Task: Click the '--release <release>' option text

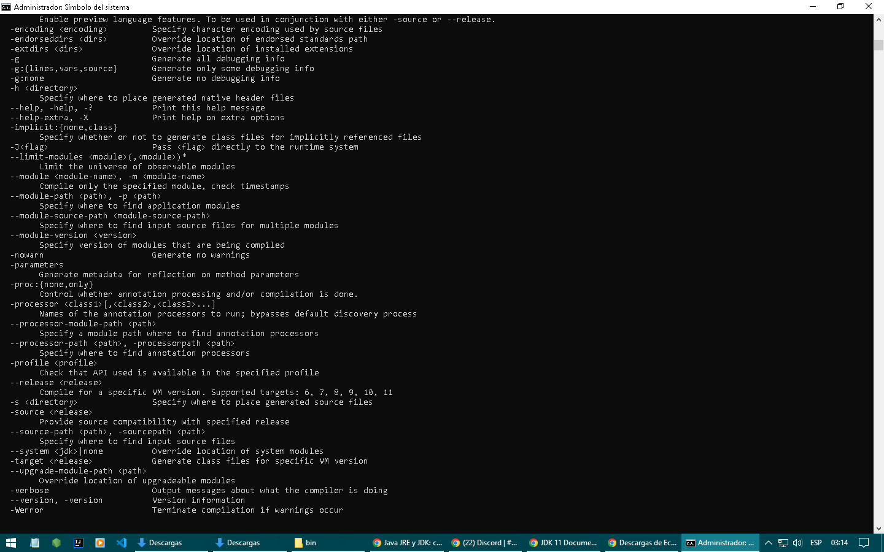Action: pos(56,383)
